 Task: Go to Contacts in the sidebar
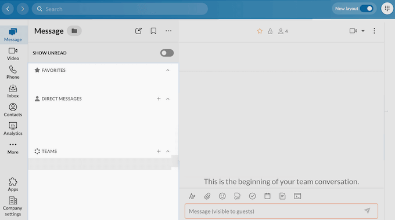click(13, 110)
